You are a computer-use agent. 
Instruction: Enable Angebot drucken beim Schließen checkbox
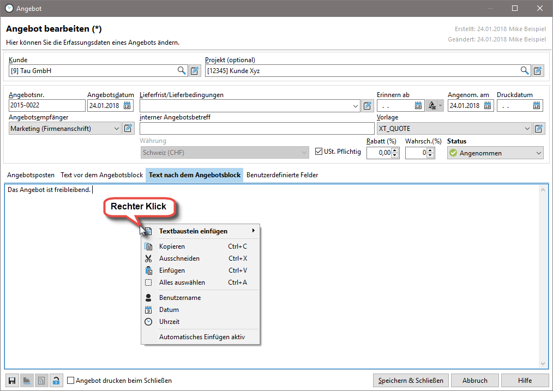tap(71, 381)
